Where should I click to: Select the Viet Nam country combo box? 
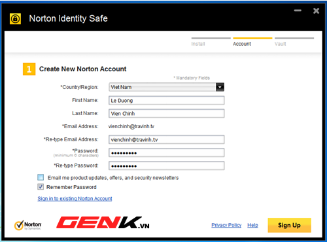coord(167,87)
